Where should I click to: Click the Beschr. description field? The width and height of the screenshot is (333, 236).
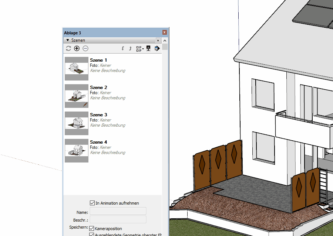pyautogui.click(x=118, y=219)
